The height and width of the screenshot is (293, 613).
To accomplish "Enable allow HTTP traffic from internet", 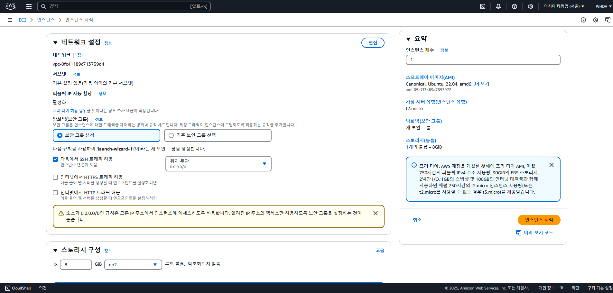I will (55, 193).
